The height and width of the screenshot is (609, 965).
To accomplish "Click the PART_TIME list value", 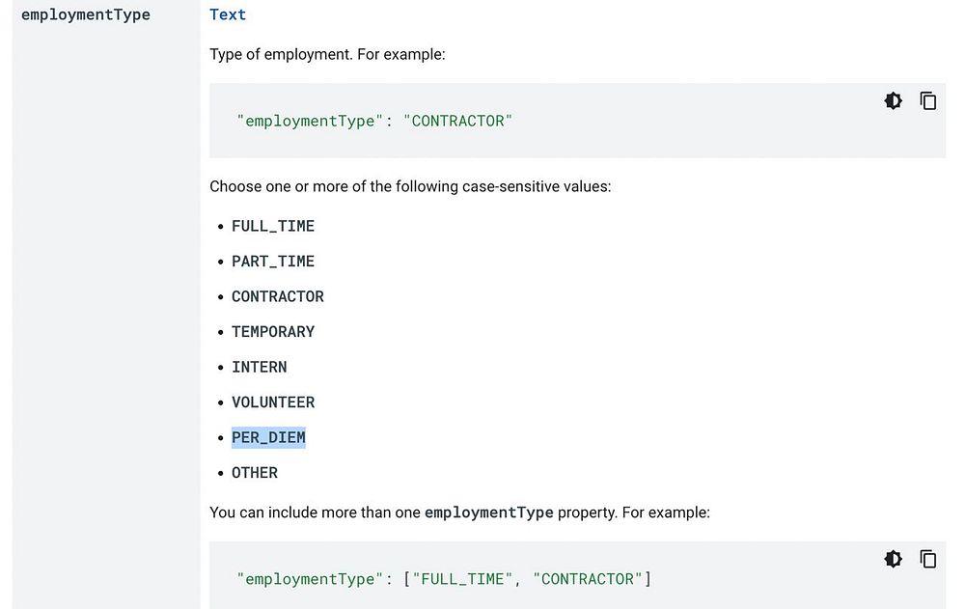I will pos(273,262).
